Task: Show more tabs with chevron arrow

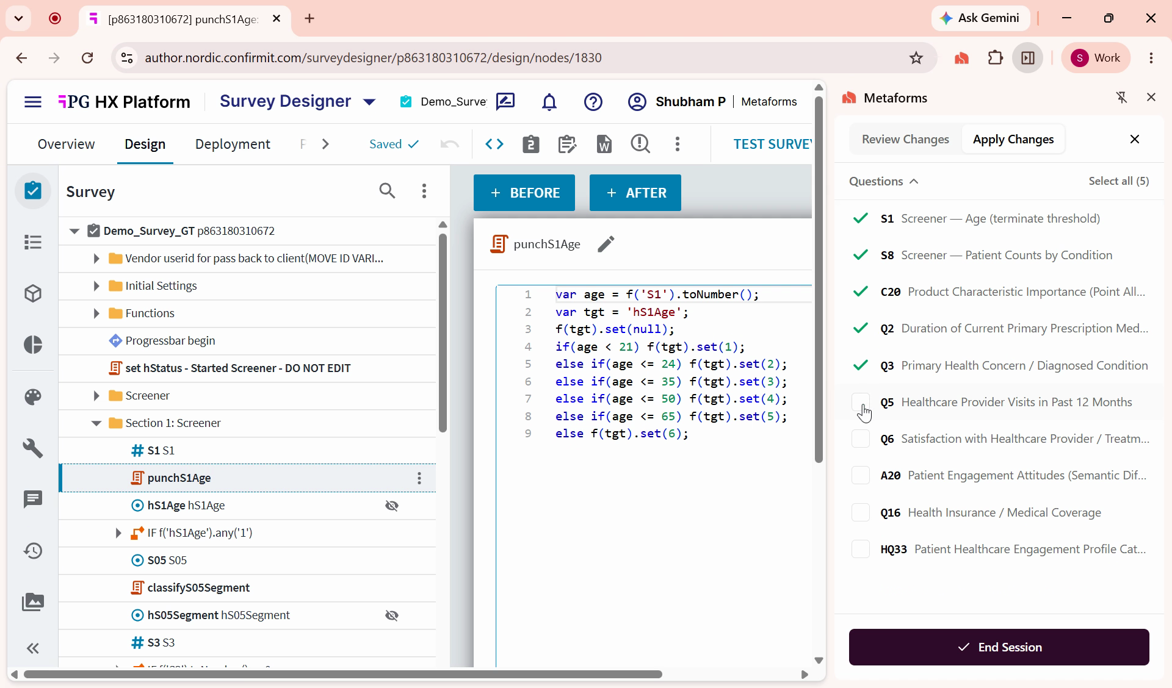Action: pos(325,144)
